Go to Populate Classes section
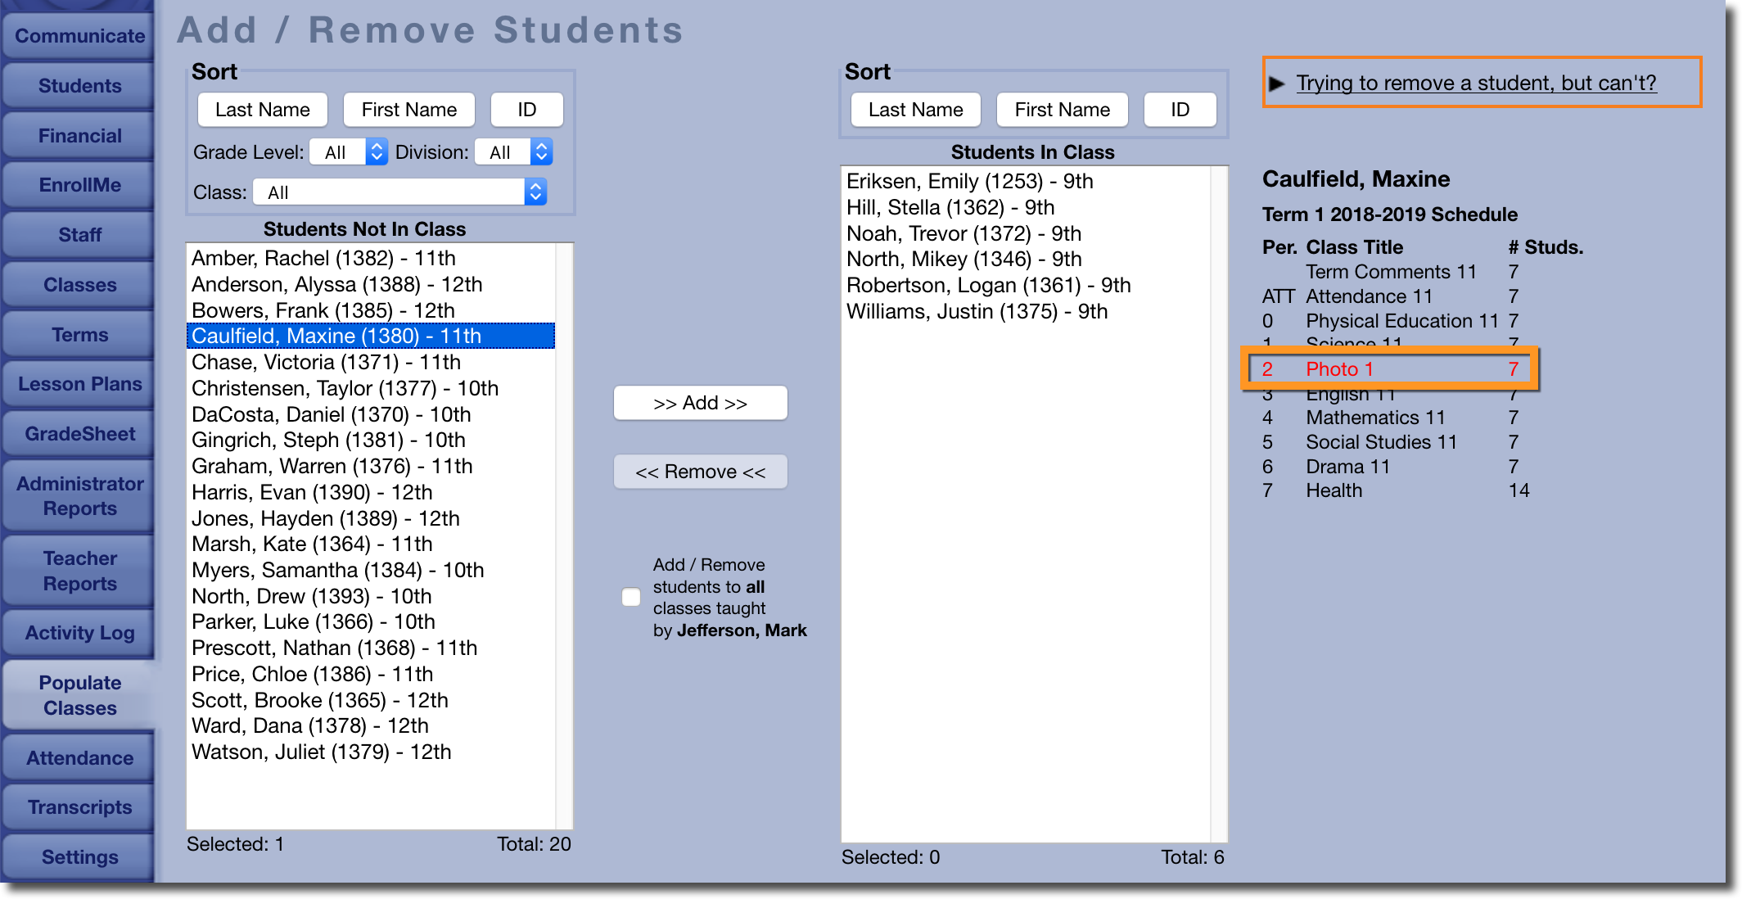Screen dimensions: 1742x899 tap(79, 695)
